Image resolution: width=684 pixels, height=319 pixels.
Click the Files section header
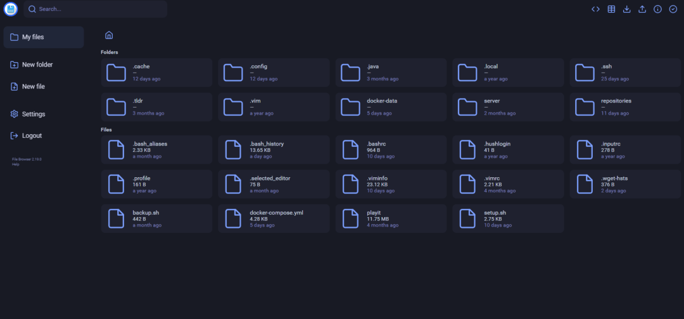[x=106, y=130]
